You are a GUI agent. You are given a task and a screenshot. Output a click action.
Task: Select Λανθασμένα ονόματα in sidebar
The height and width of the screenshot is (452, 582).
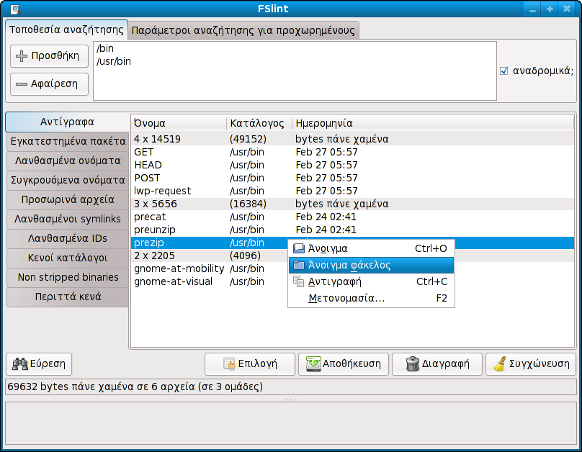point(68,161)
